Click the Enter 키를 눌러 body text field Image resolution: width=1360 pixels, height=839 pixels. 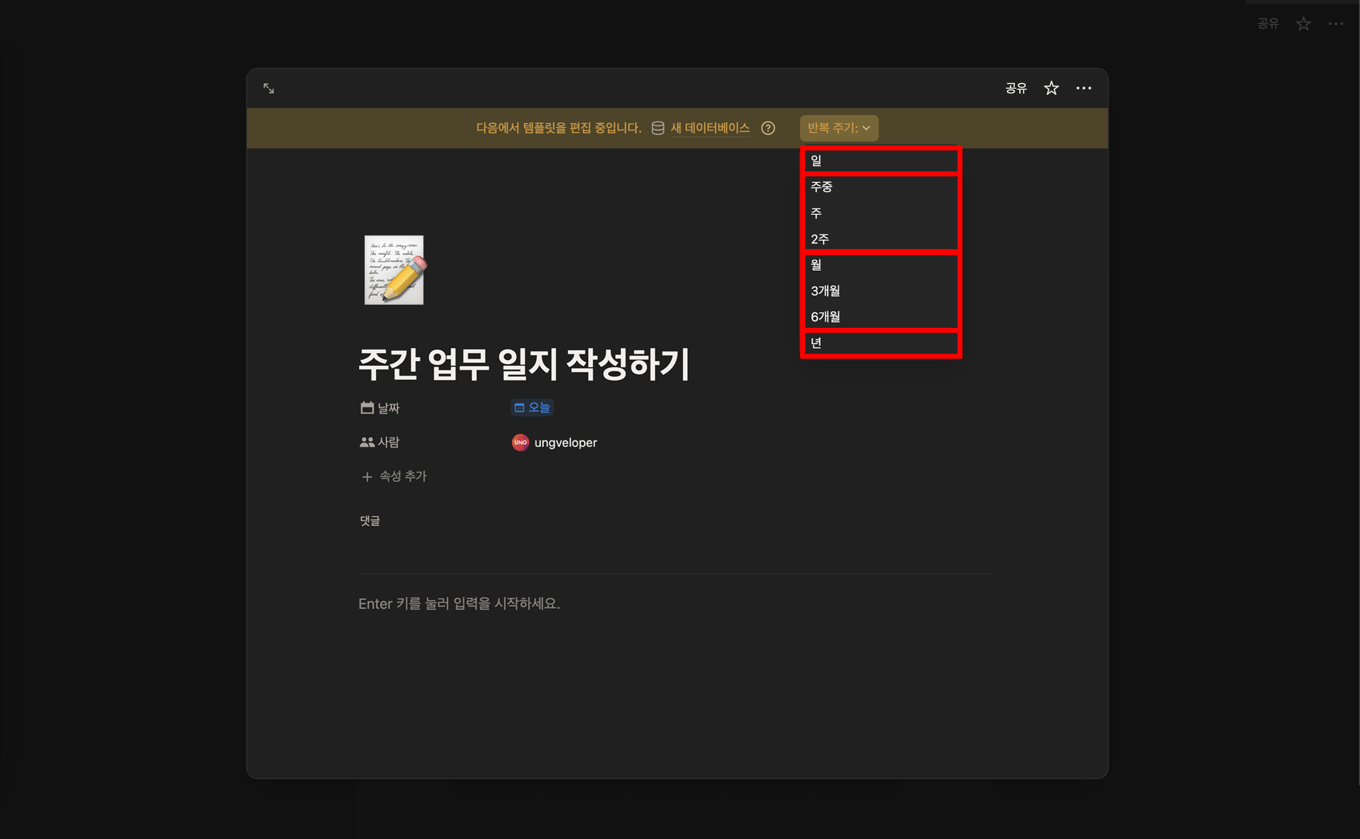(459, 604)
